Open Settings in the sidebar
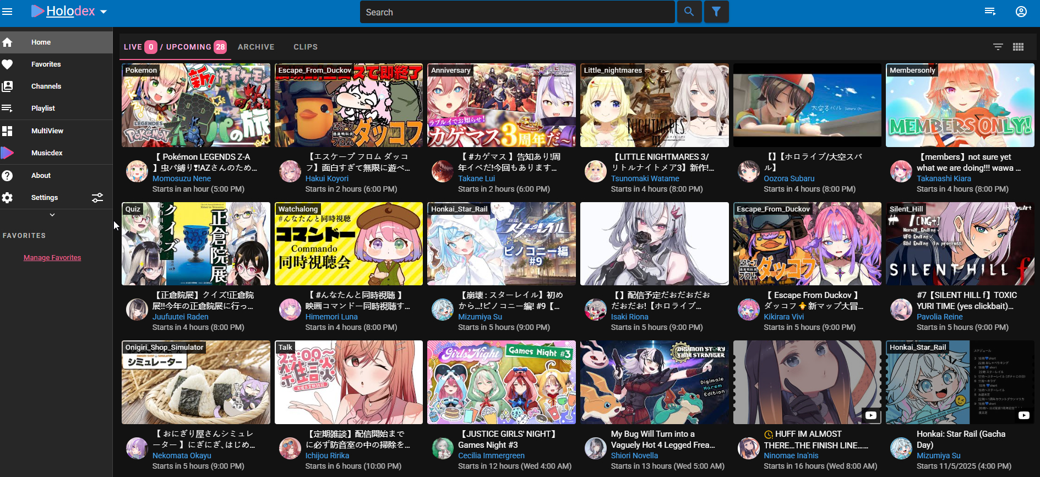This screenshot has height=477, width=1040. pos(44,198)
